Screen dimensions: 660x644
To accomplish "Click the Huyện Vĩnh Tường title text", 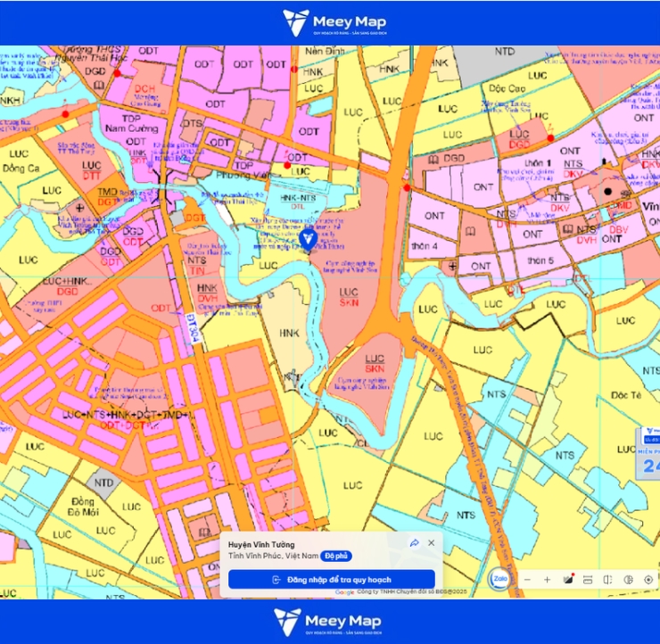I will 261,545.
